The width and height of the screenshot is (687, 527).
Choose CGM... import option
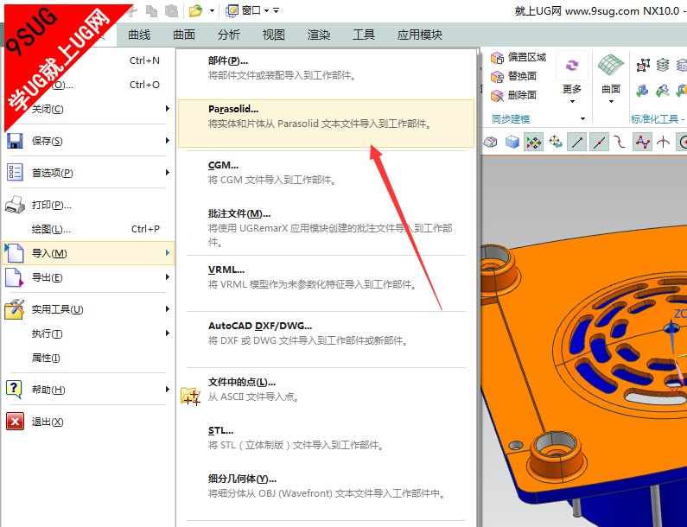tap(326, 172)
